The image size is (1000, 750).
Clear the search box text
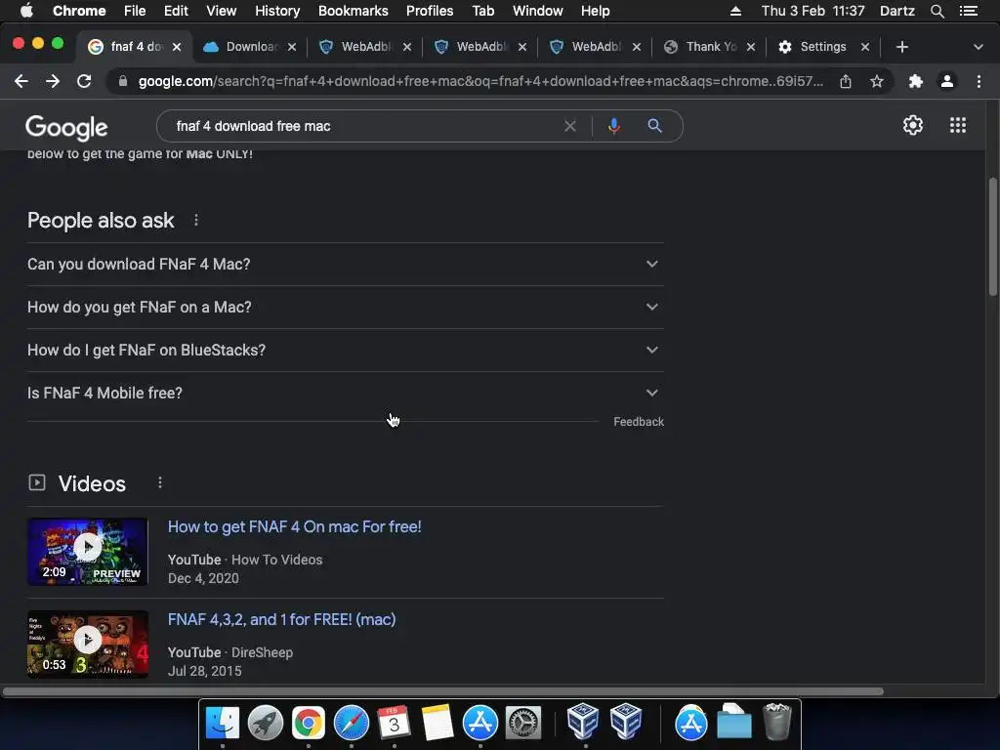click(570, 126)
